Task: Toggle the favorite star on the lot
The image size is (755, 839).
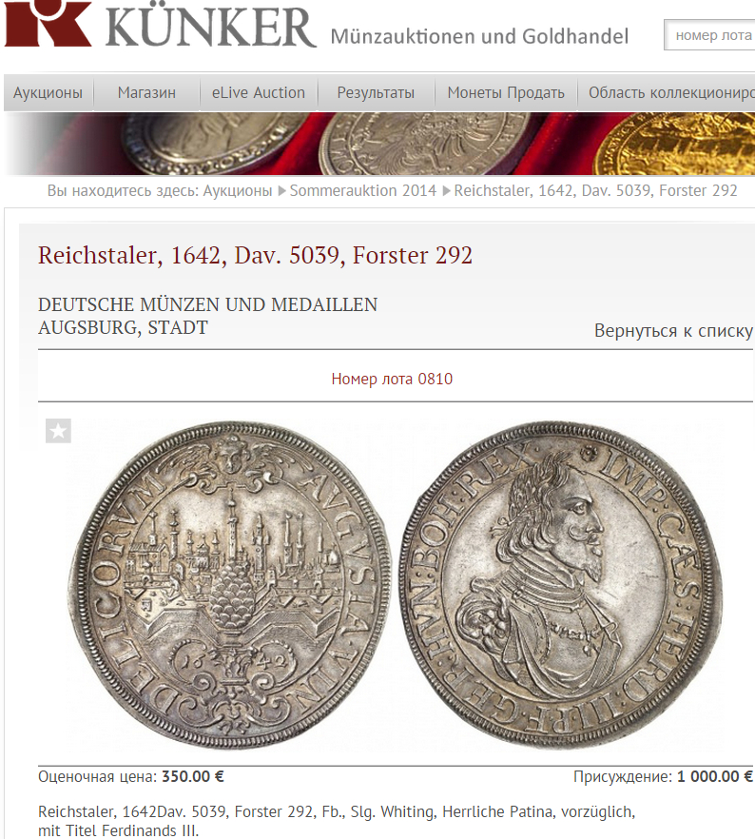Action: [x=58, y=431]
